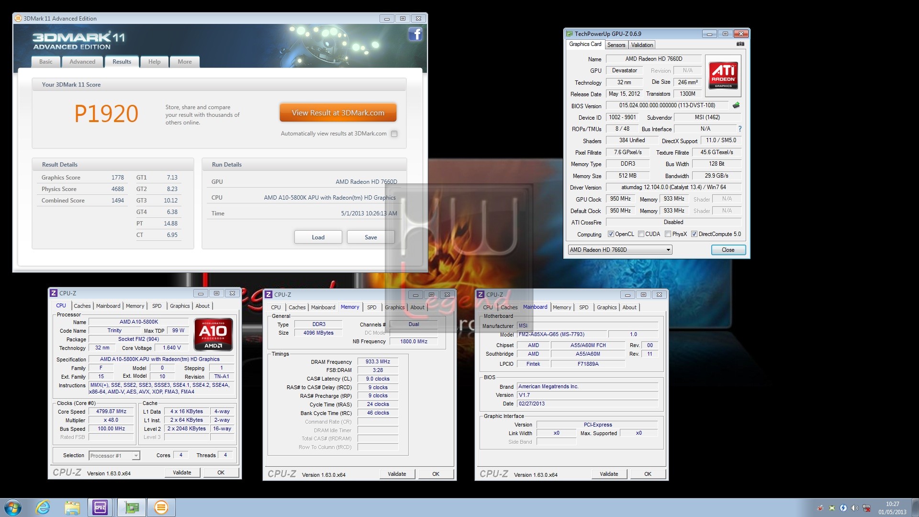The width and height of the screenshot is (919, 517).
Task: Click the Load button in Run Details
Action: tap(318, 237)
